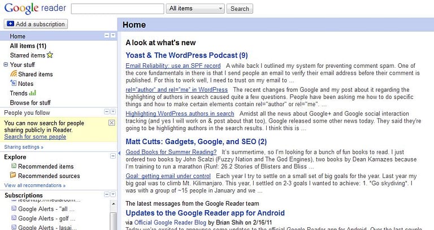
Task: Open All items (11)
Action: pos(28,46)
